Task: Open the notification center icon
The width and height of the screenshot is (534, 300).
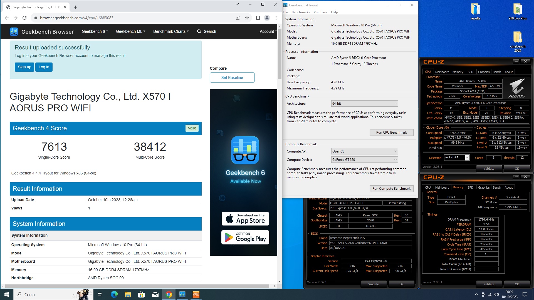Action: click(x=525, y=294)
